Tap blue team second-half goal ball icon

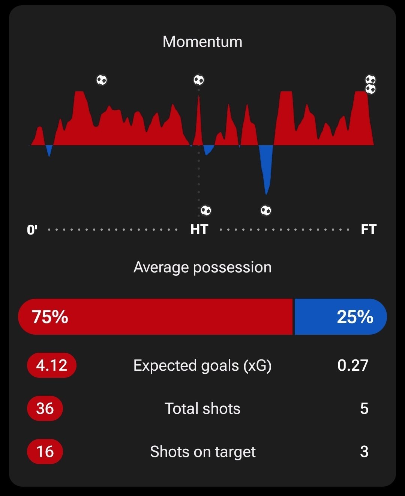[266, 210]
